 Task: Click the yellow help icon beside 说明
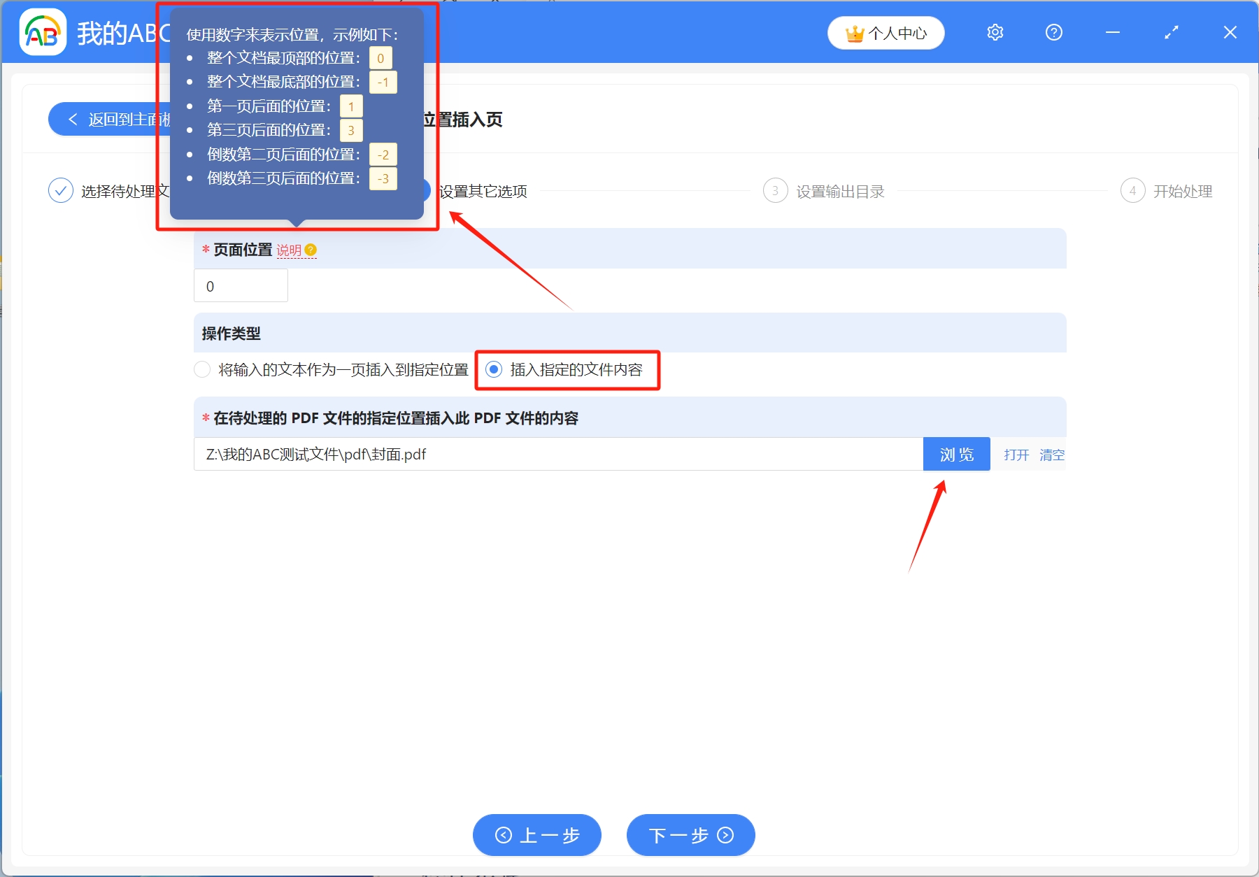(x=311, y=249)
